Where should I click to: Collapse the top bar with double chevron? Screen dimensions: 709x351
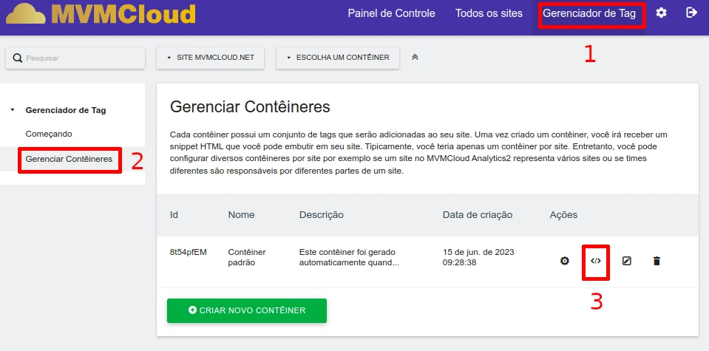tap(415, 58)
